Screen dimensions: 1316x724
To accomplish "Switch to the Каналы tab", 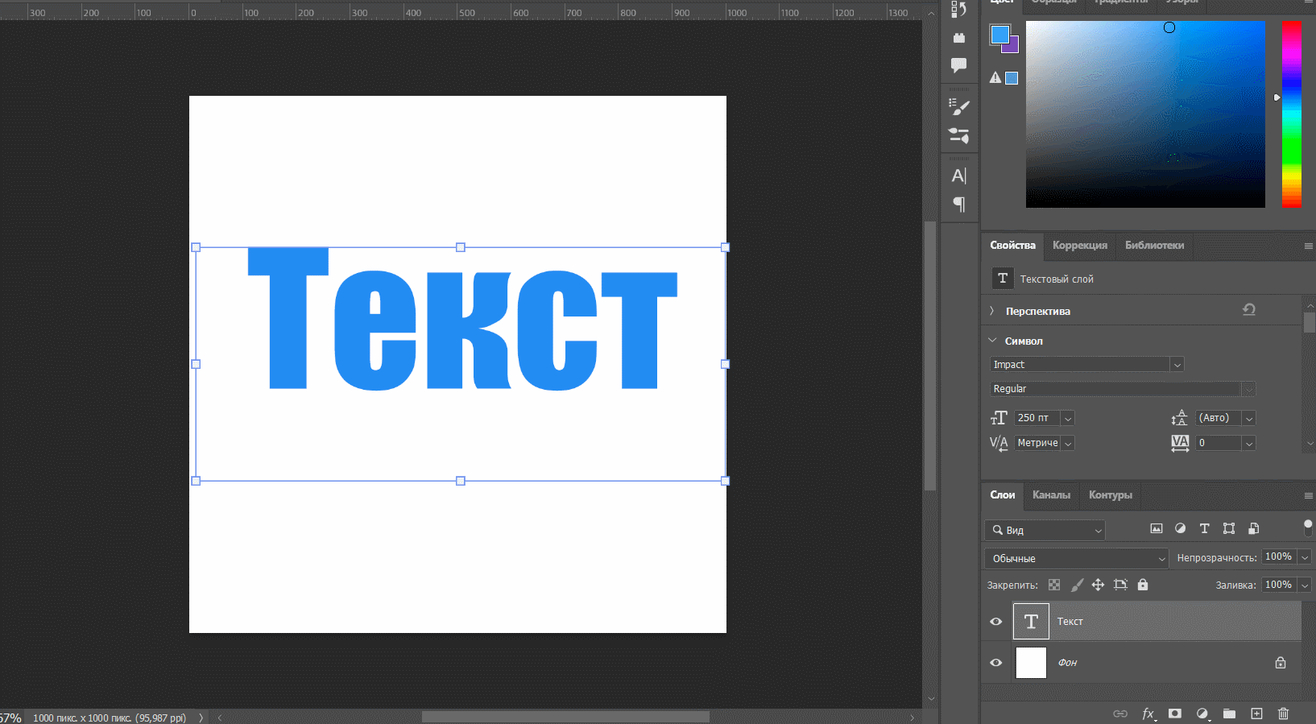I will tap(1051, 495).
